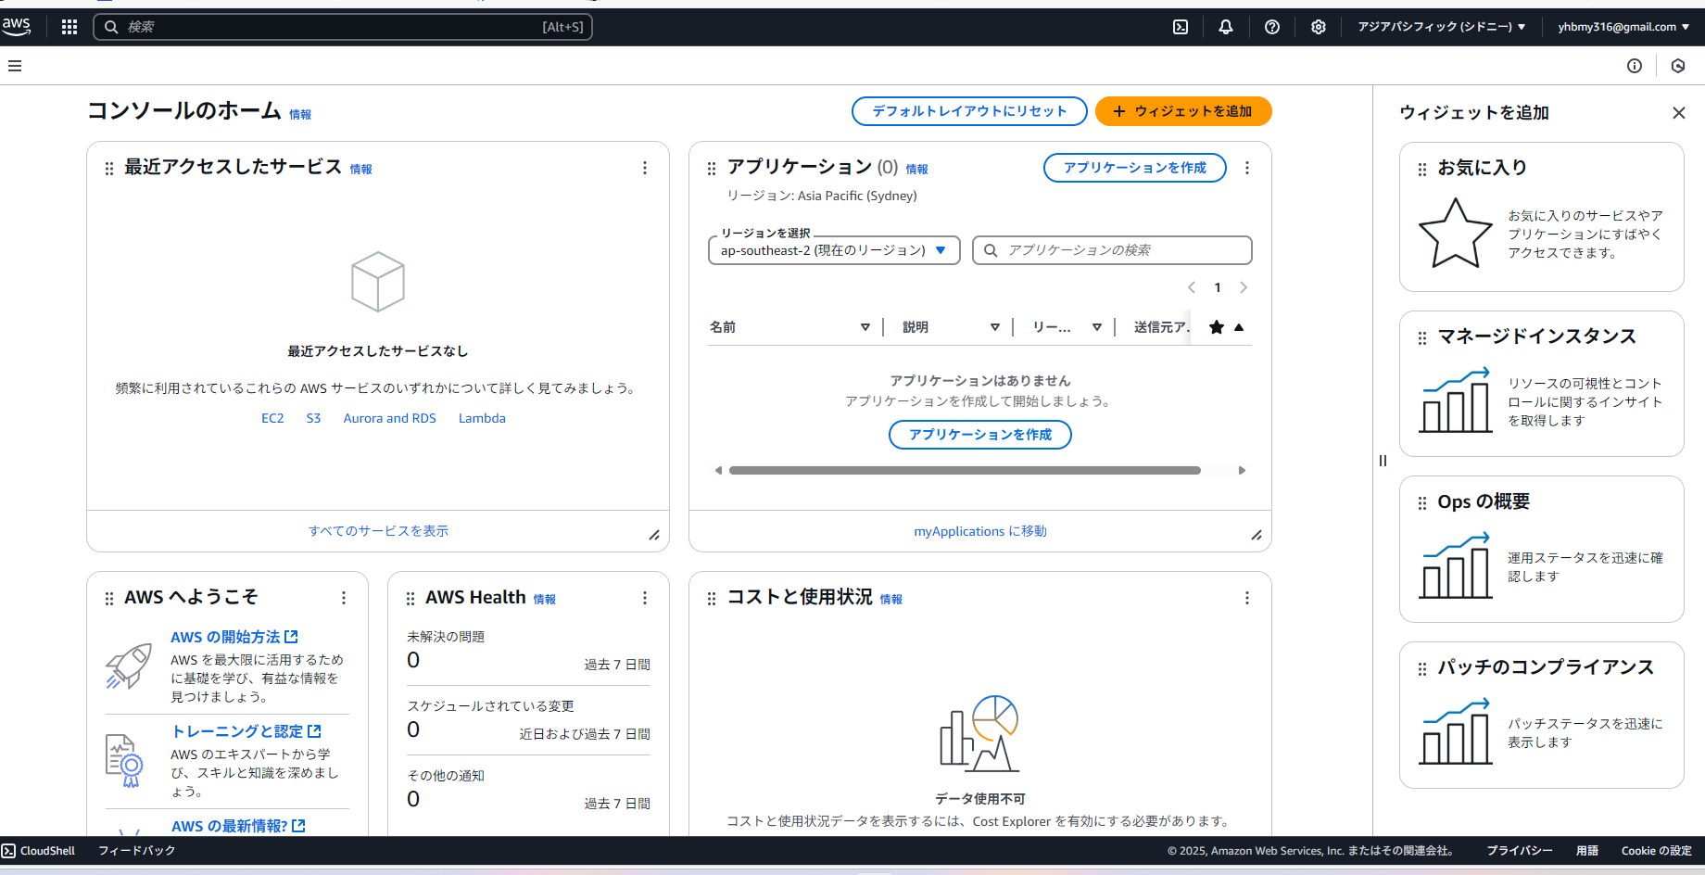Open region selector アジアパシフィック (シドニー)
The height and width of the screenshot is (875, 1705).
click(x=1442, y=27)
